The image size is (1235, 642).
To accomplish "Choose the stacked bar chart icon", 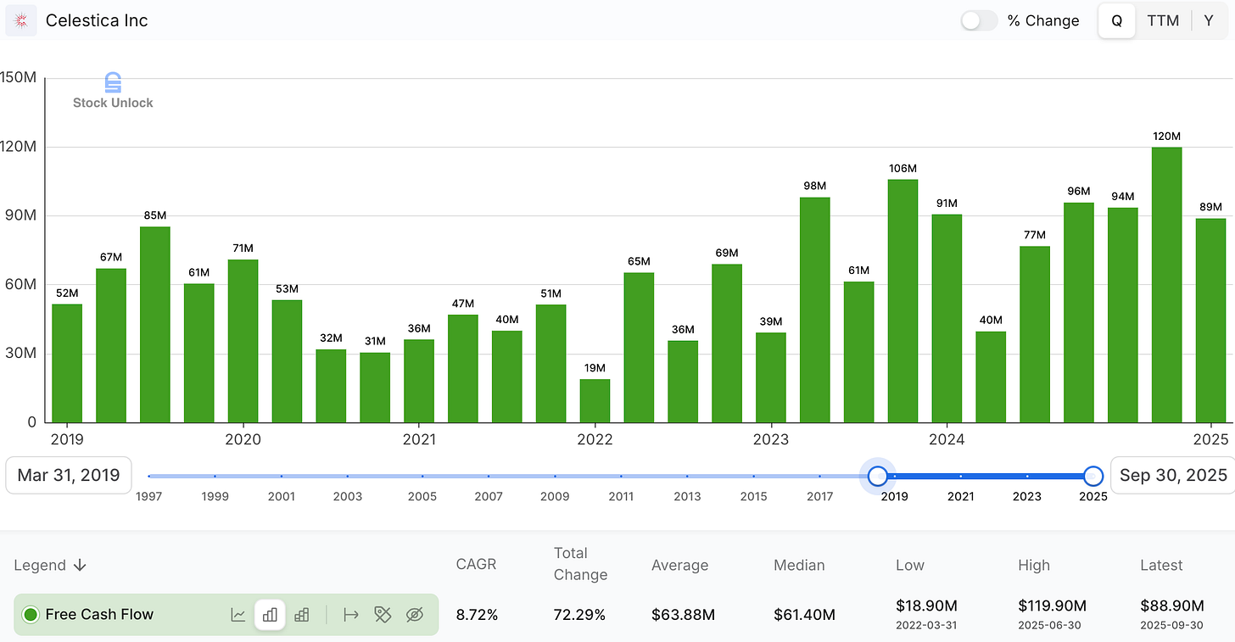I will tap(302, 615).
